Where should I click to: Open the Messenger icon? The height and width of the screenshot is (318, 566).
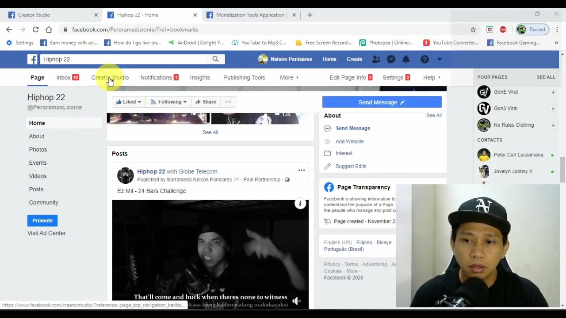[x=391, y=59]
